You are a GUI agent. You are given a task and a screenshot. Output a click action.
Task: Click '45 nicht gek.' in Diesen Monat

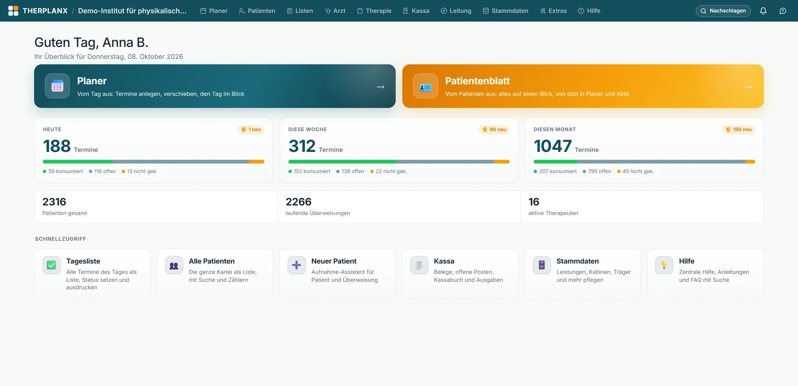pos(635,171)
